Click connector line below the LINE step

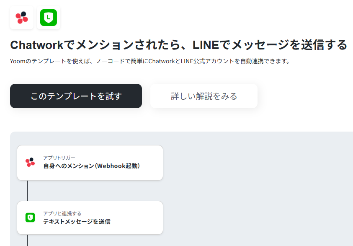tap(27, 240)
